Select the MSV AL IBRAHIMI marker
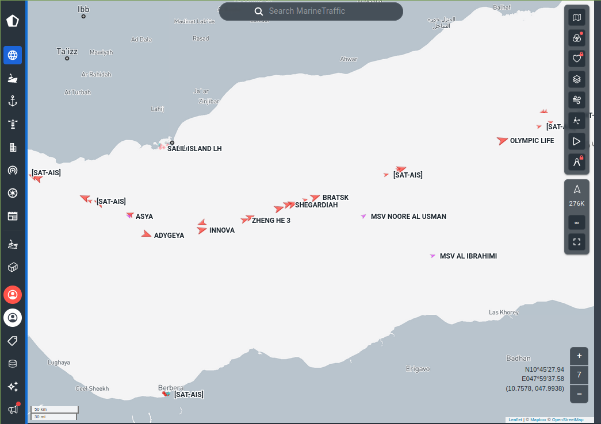The width and height of the screenshot is (601, 424). tap(432, 256)
